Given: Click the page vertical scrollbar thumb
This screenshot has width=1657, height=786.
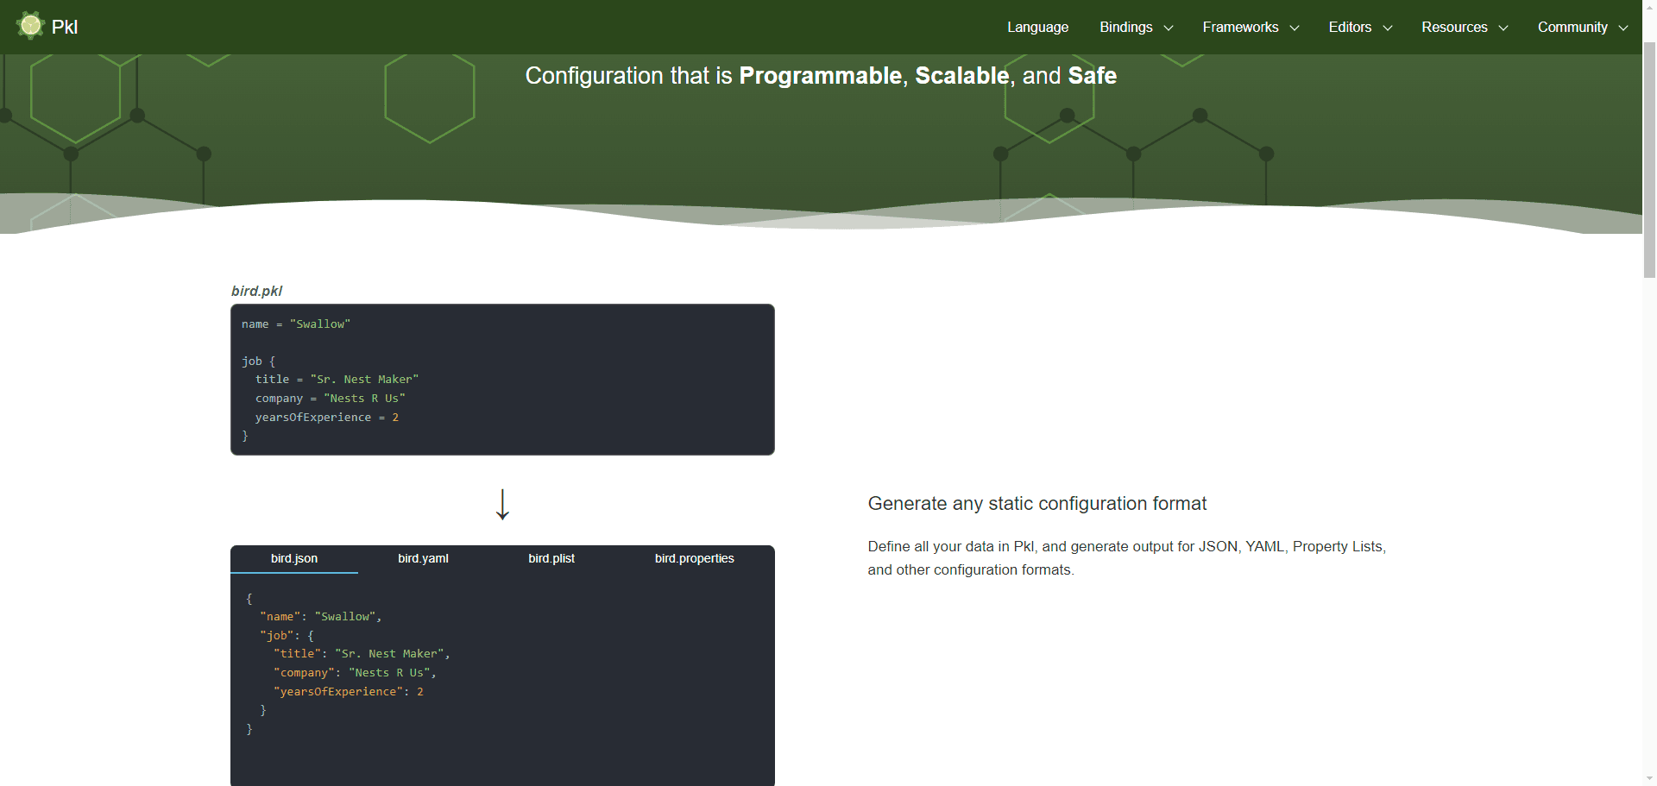Looking at the screenshot, I should [1649, 160].
